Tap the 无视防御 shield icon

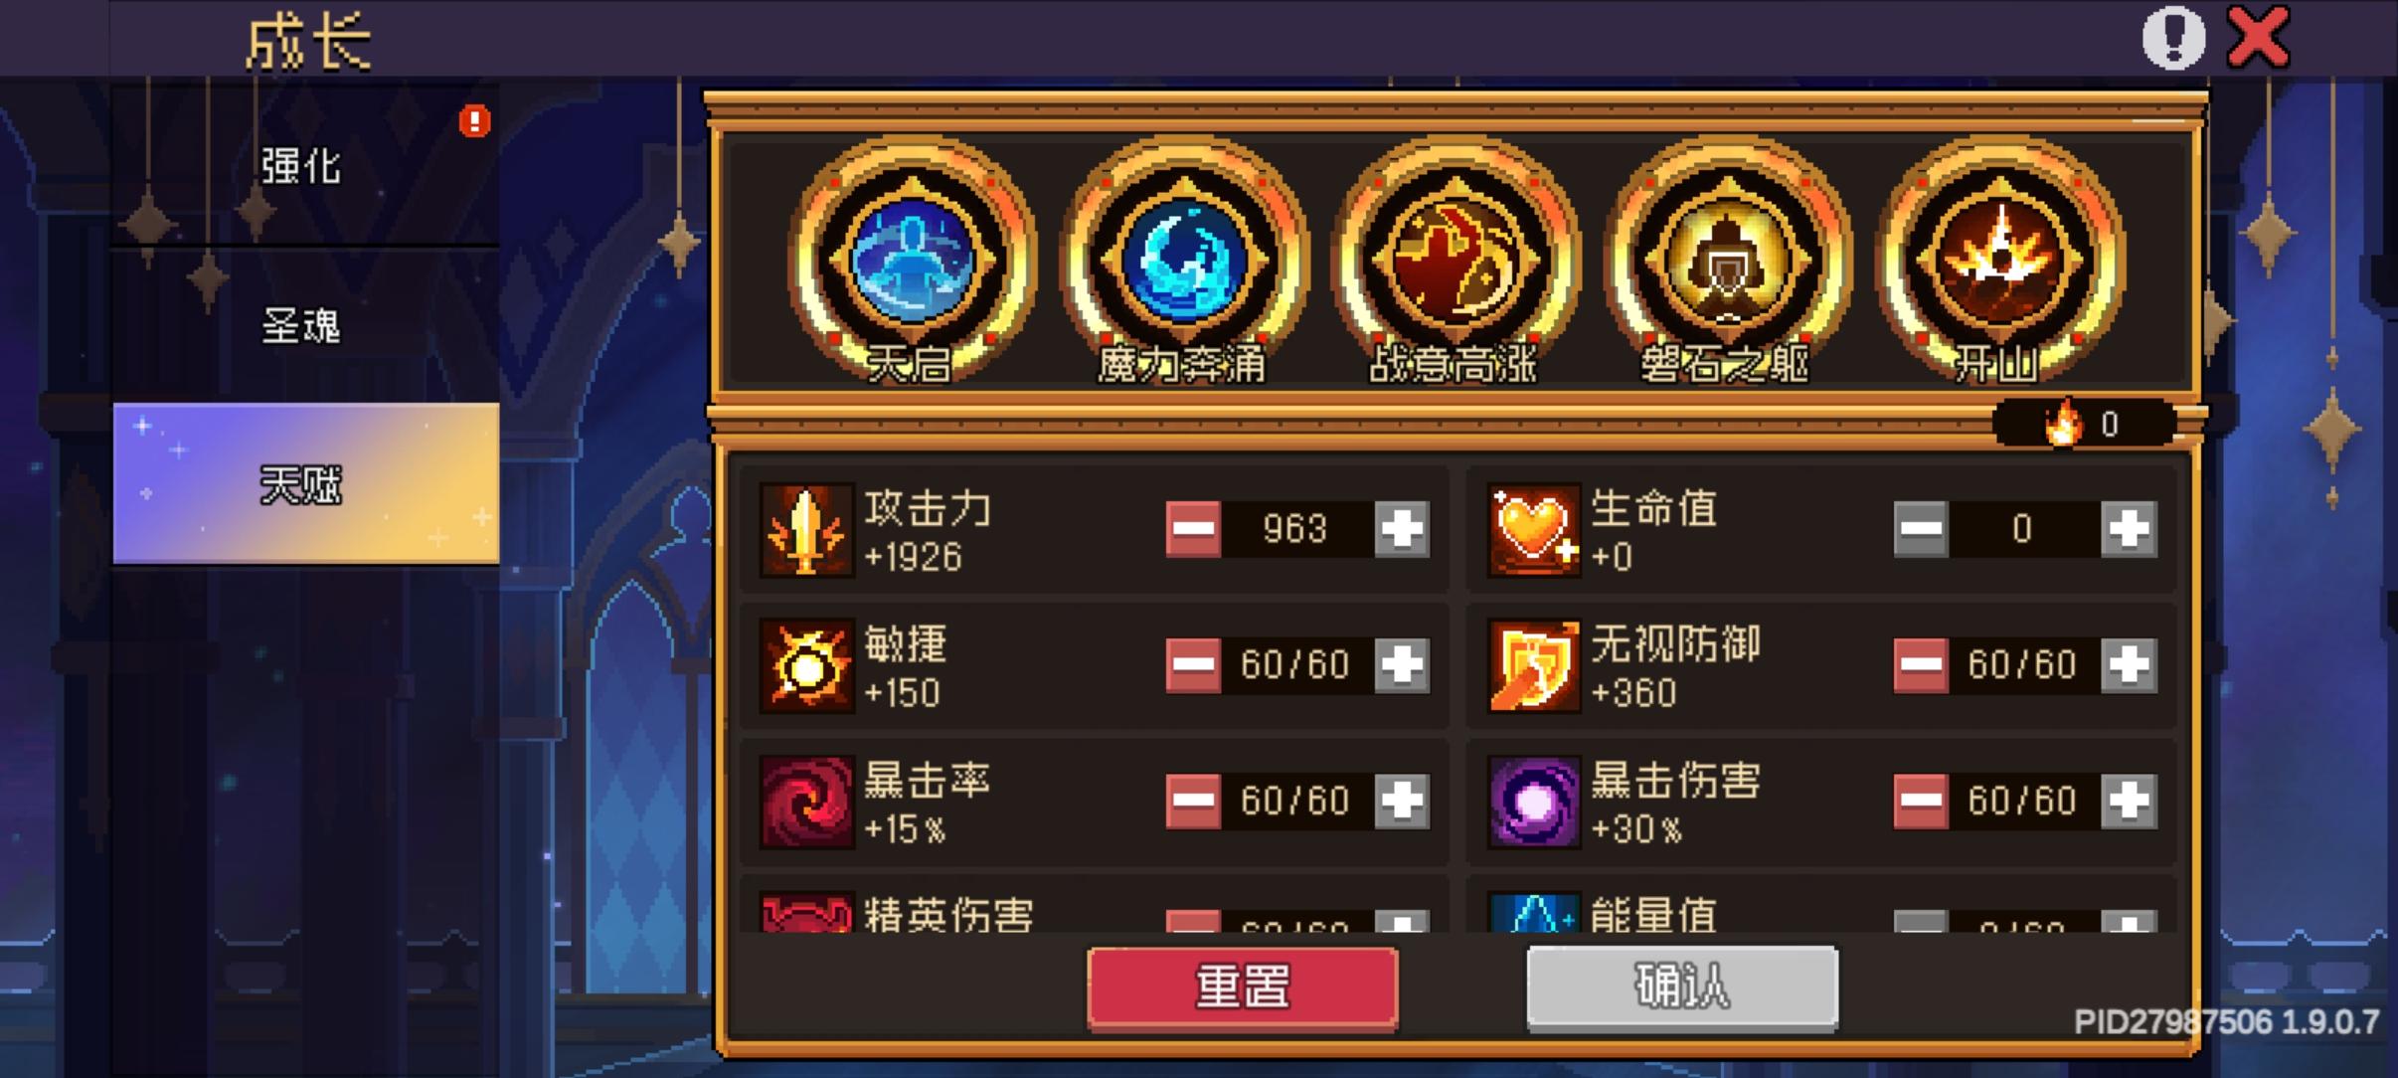(1533, 665)
